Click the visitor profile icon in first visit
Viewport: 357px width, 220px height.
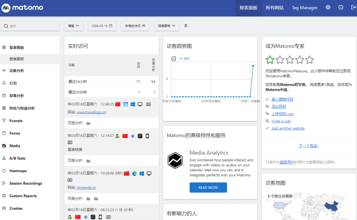click(x=148, y=104)
